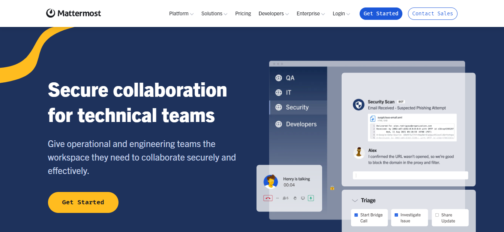Collapse the Triage section chevron
504x232 pixels.
[x=355, y=201]
